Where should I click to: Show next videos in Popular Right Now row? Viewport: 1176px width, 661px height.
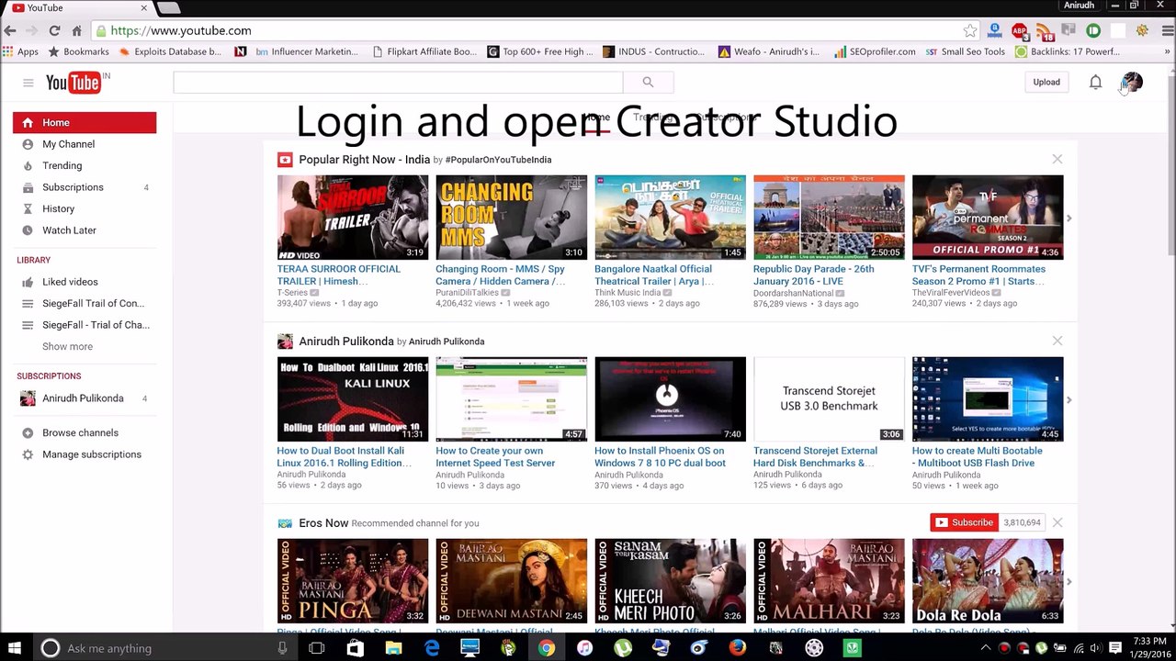(1069, 218)
